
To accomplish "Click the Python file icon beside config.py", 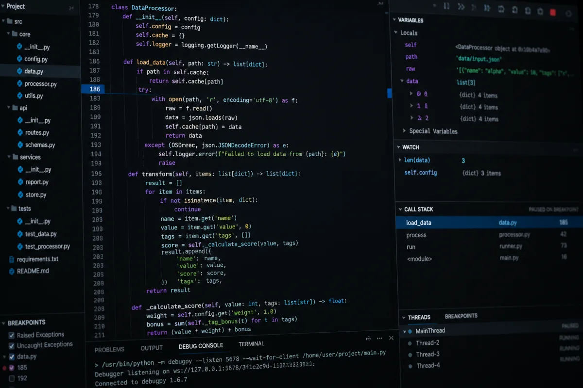I will pyautogui.click(x=19, y=59).
